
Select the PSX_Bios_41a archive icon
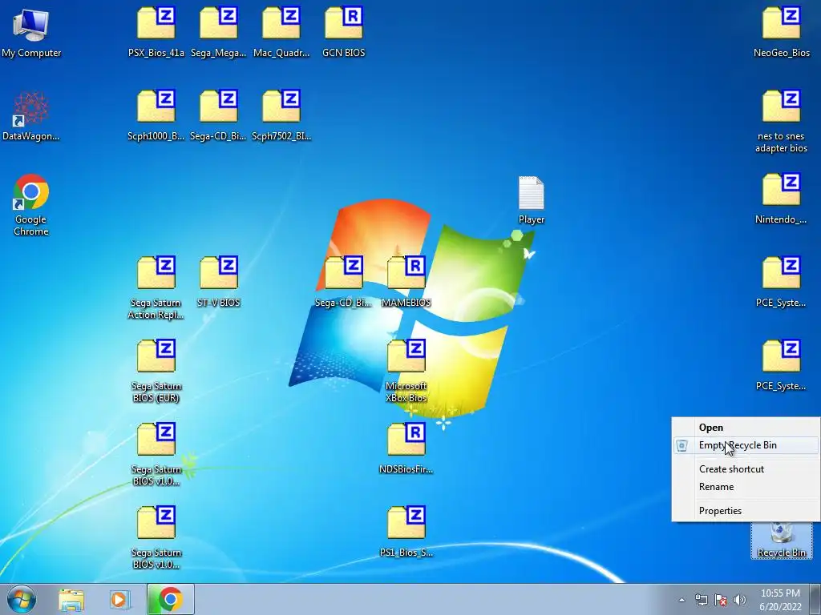[156, 32]
